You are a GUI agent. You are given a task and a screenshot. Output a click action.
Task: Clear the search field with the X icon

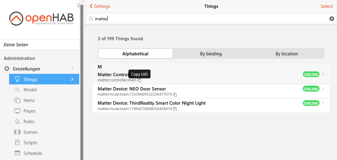coord(332,19)
